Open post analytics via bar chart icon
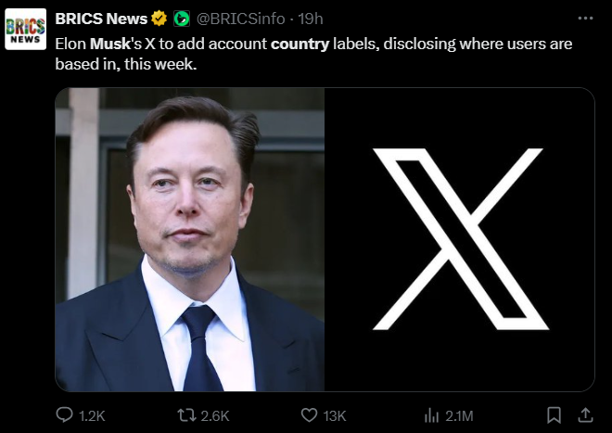612x433 pixels. tap(431, 414)
